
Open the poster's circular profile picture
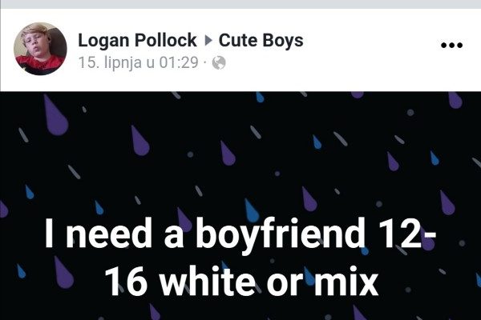click(x=40, y=48)
